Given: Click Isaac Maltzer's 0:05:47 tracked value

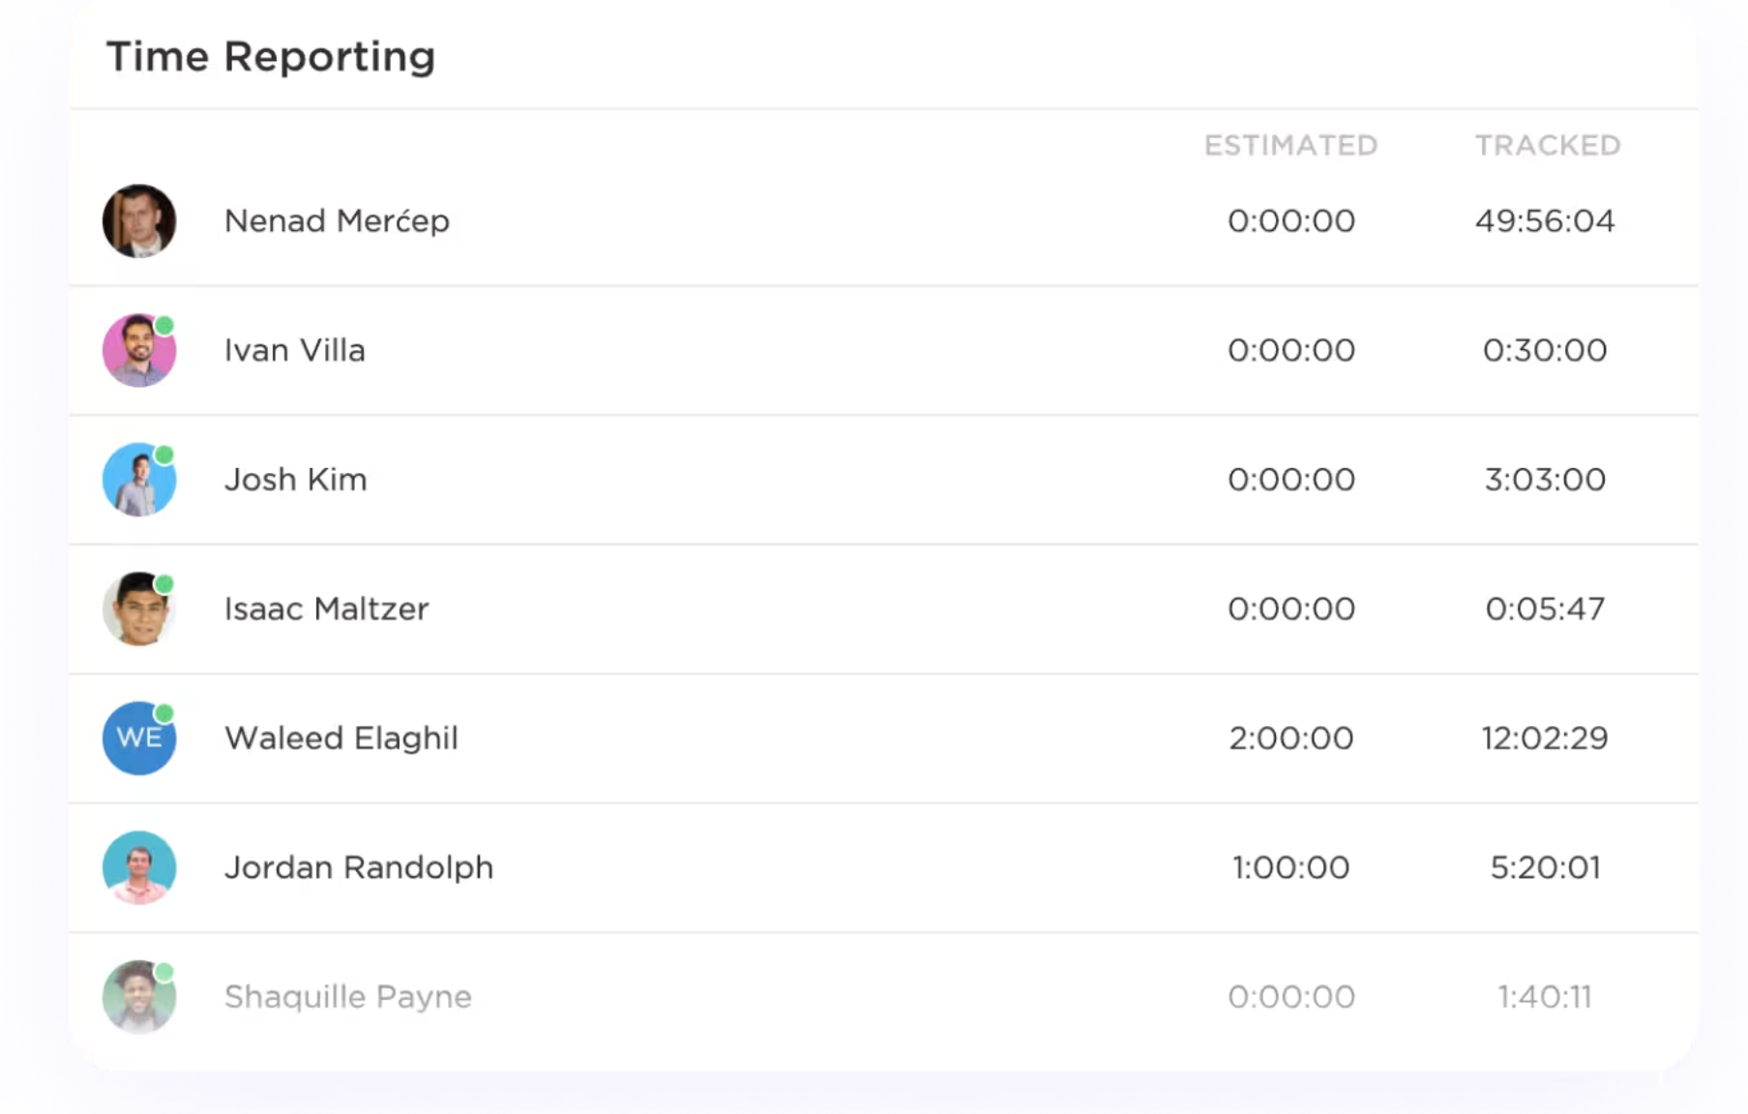Looking at the screenshot, I should coord(1545,609).
